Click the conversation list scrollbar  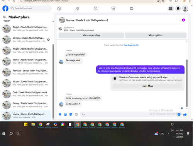point(53,81)
